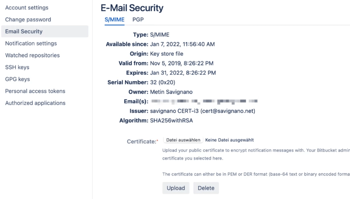Click the blurred email address value
The height and width of the screenshot is (199, 350).
(204, 101)
